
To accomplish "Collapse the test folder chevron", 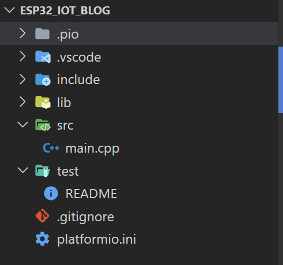I will click(23, 171).
